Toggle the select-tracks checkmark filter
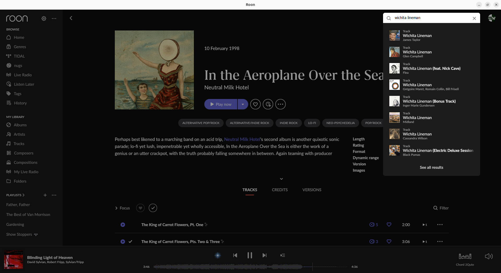501x273 pixels. click(x=153, y=208)
